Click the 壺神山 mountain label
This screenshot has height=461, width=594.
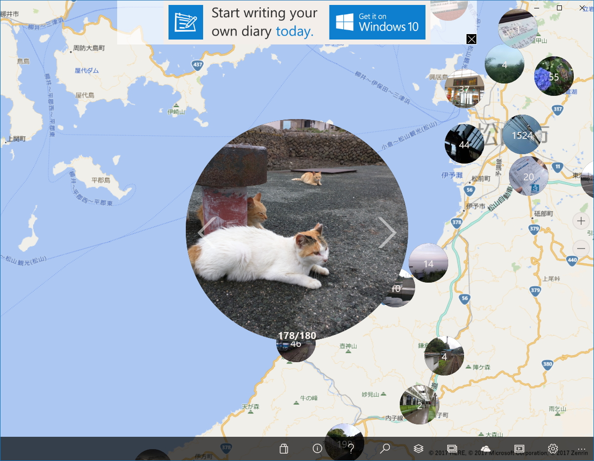[x=348, y=346]
